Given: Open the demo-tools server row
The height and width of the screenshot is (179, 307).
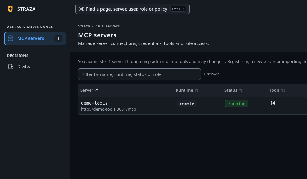Looking at the screenshot, I should coord(193,106).
